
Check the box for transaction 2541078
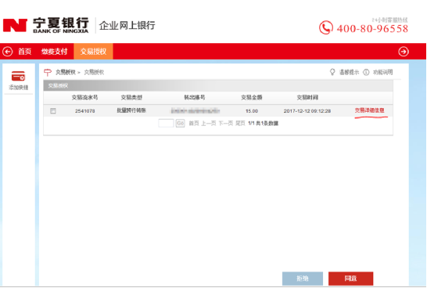(53, 111)
